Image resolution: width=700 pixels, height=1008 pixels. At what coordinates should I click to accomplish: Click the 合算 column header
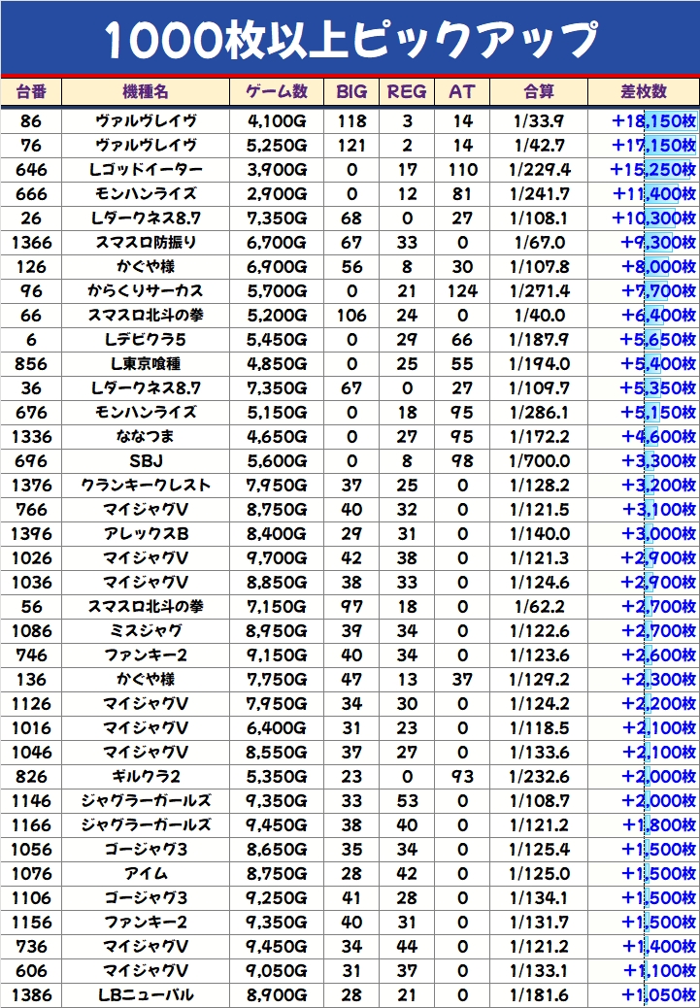[539, 92]
